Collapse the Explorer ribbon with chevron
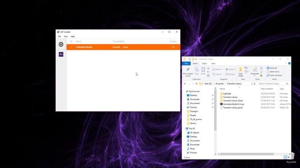The image size is (300, 168). 286,63
